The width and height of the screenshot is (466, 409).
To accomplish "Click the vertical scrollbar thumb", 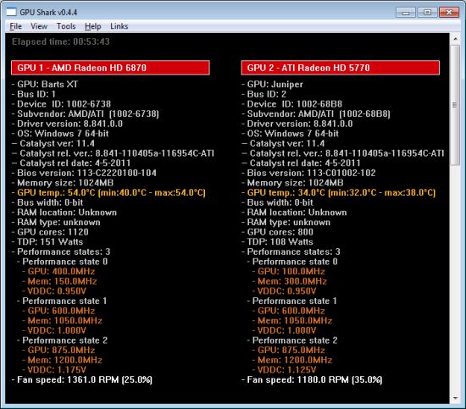I will [455, 105].
